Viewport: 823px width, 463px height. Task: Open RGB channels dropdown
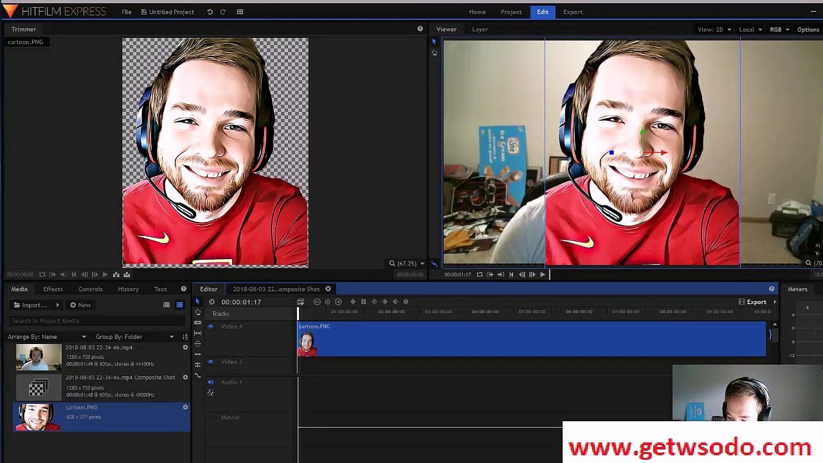[780, 30]
